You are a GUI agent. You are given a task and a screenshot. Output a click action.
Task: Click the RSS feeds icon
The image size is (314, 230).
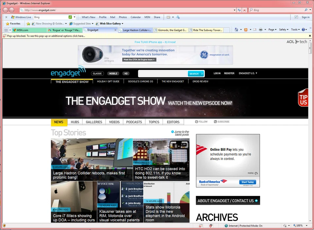click(x=246, y=30)
